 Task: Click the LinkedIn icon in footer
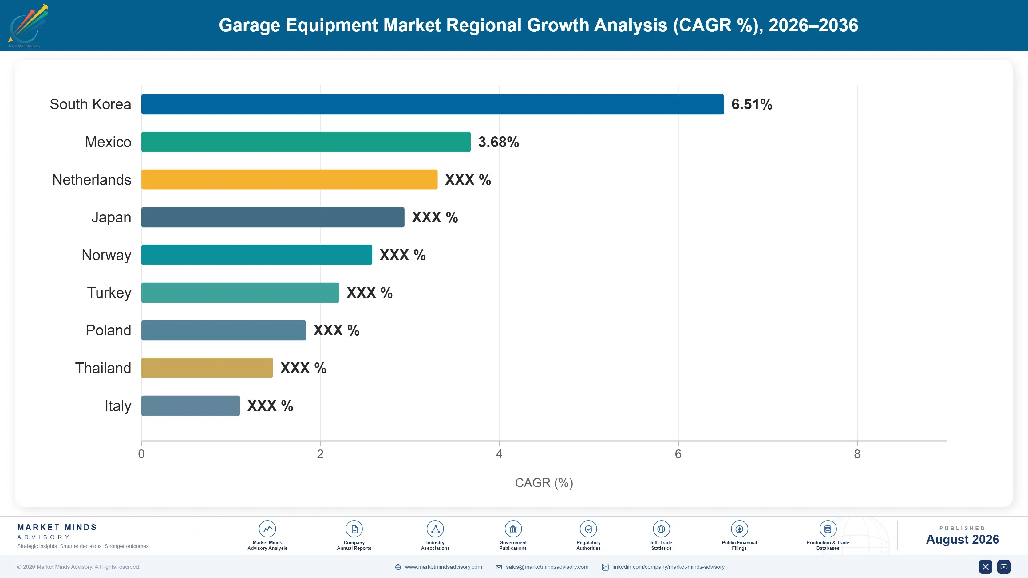pos(605,567)
